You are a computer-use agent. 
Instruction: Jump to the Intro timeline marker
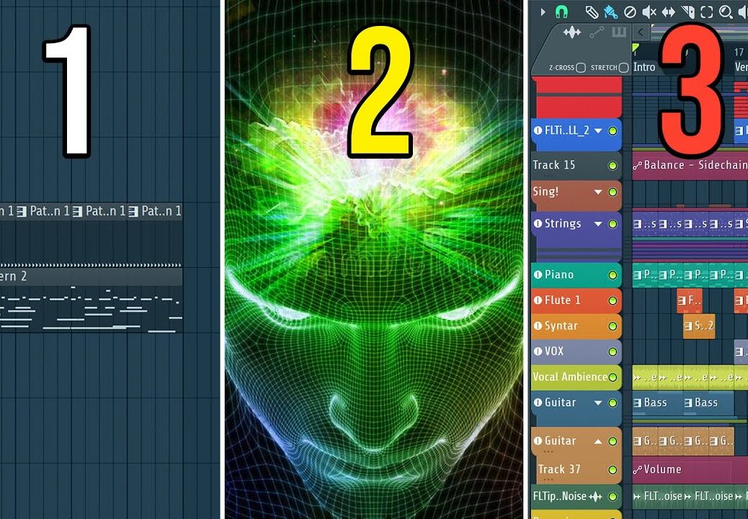coord(644,67)
